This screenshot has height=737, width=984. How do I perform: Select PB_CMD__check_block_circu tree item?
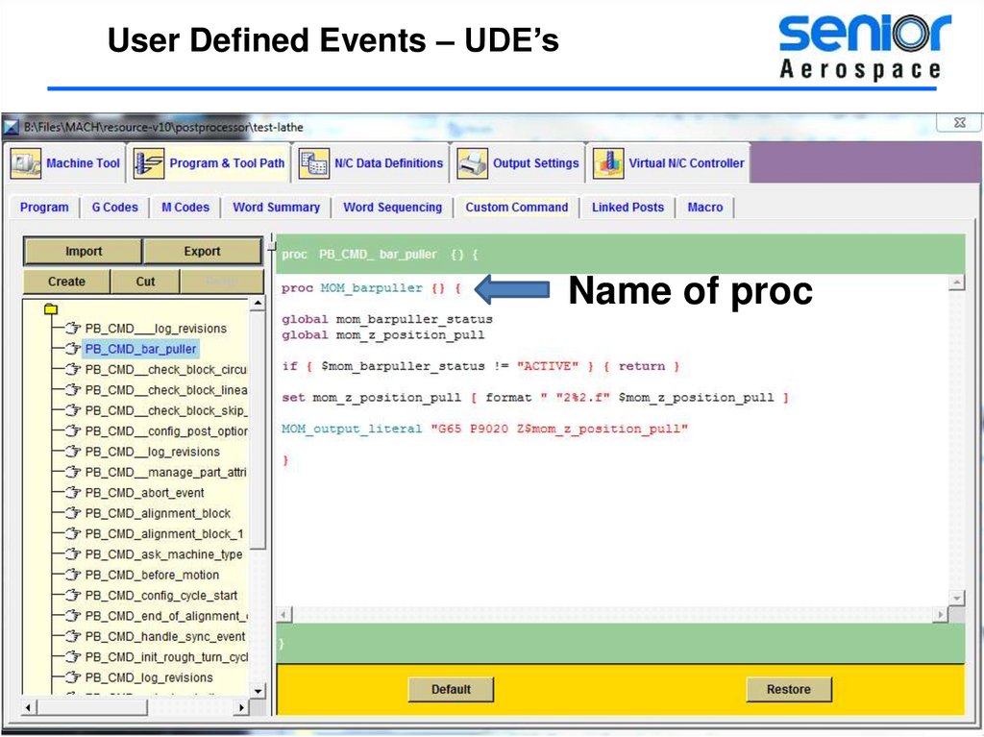click(x=165, y=369)
